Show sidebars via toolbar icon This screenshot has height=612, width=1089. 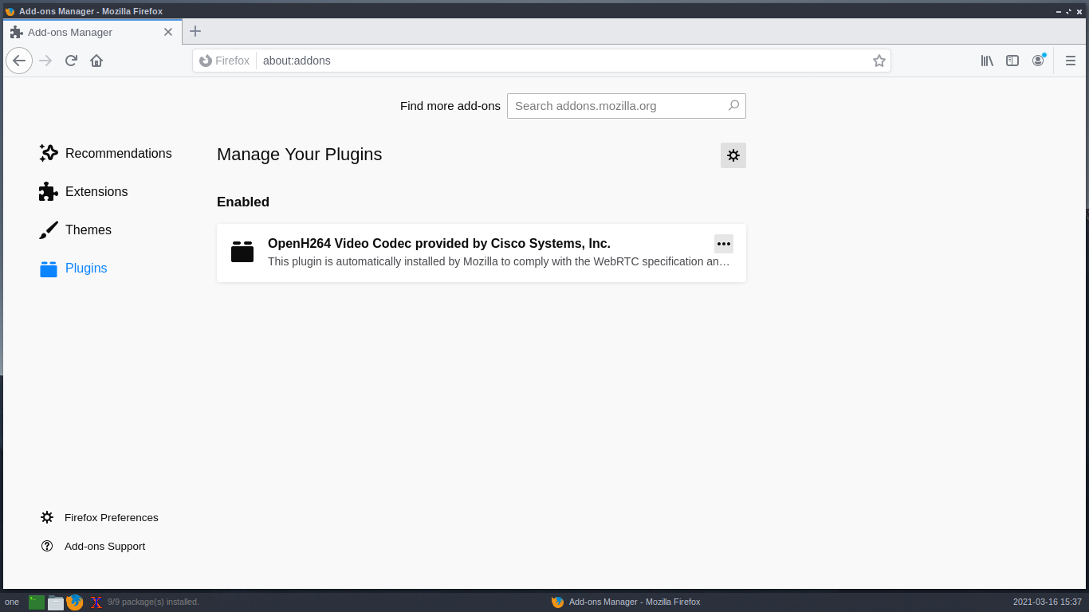1012,61
